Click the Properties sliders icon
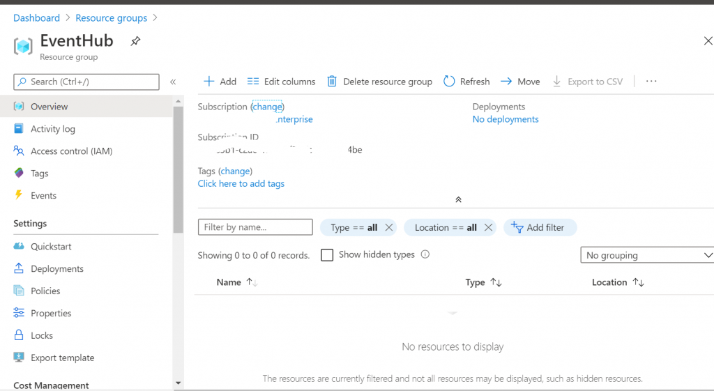 point(19,313)
